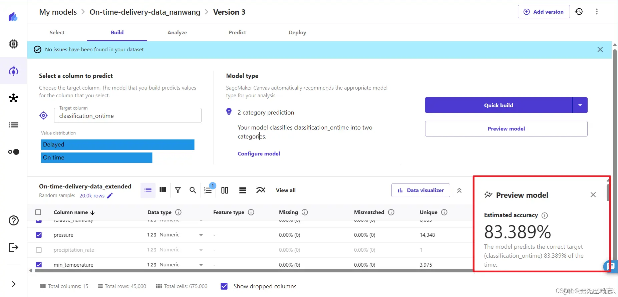Close the Preview model panel
The width and height of the screenshot is (618, 297).
(593, 195)
